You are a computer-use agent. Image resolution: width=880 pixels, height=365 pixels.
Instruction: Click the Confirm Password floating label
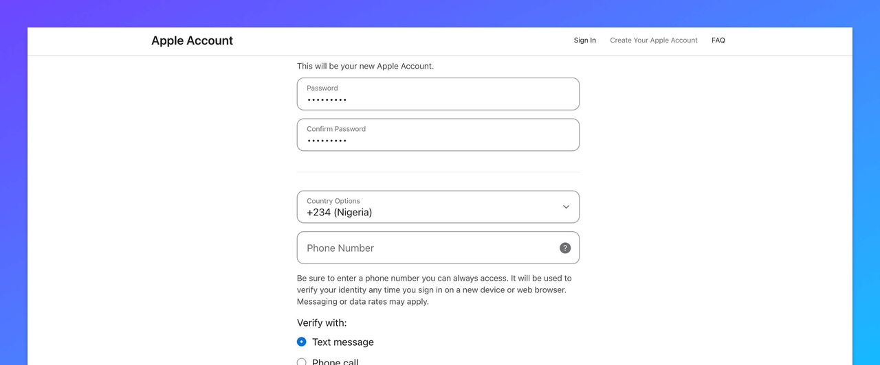click(x=336, y=129)
